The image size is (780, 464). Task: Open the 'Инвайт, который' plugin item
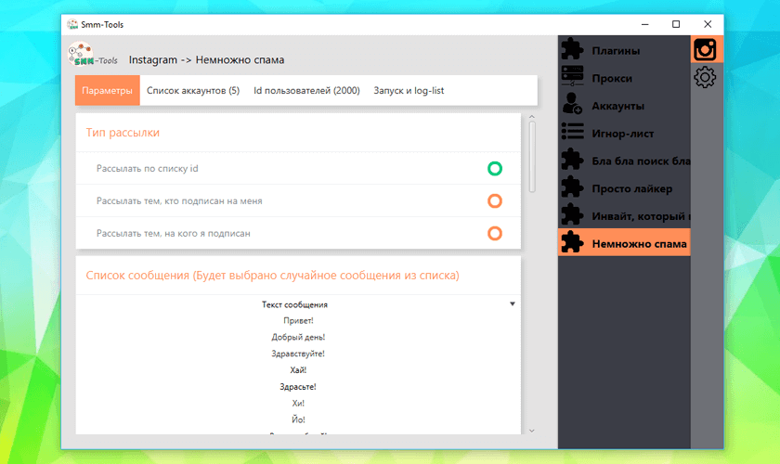coord(641,216)
